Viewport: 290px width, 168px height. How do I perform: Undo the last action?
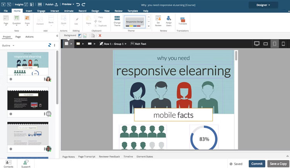click(78, 4)
